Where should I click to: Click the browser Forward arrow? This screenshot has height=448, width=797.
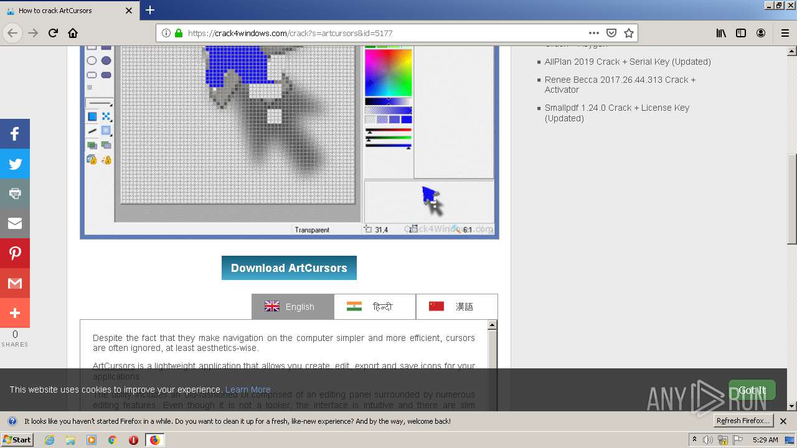(x=33, y=33)
